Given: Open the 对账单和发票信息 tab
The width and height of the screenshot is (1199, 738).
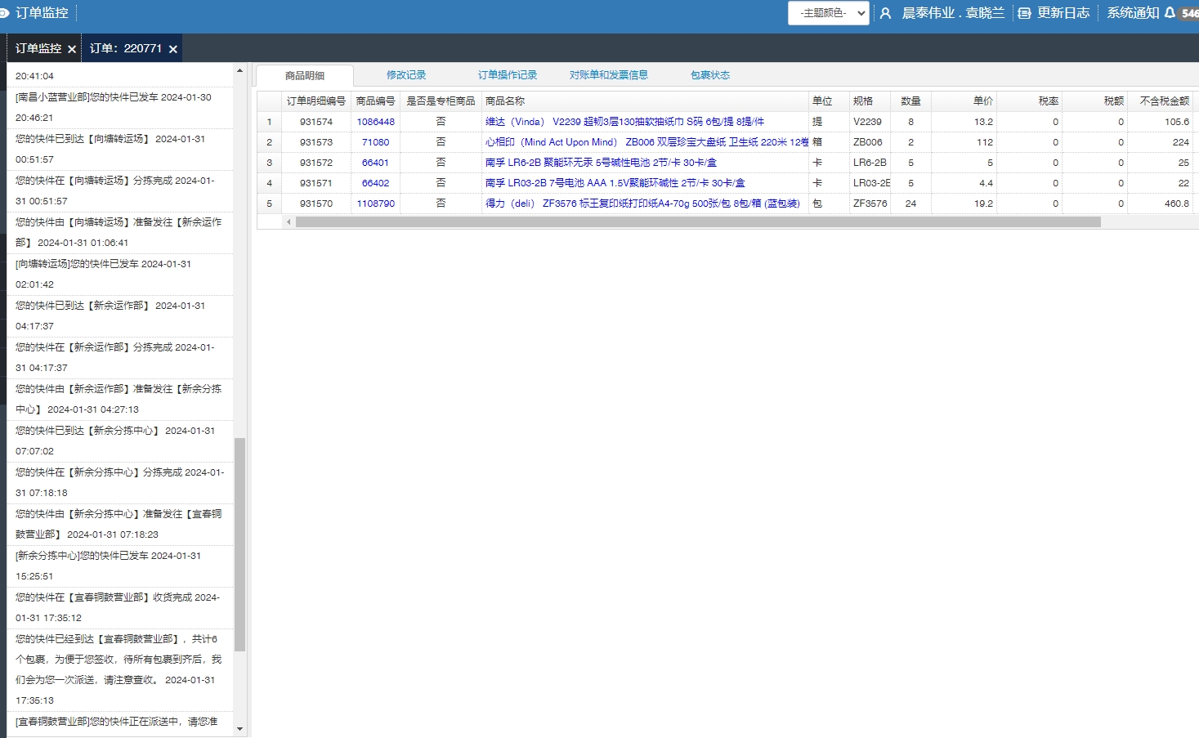Looking at the screenshot, I should [609, 74].
